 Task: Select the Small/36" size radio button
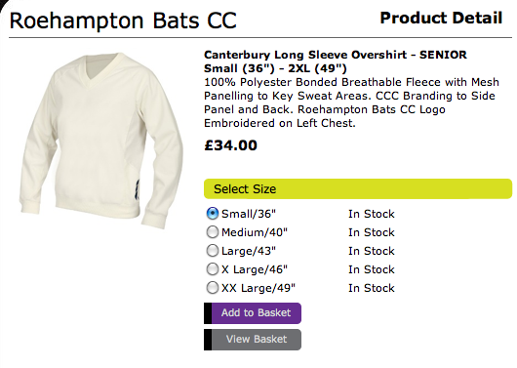pyautogui.click(x=213, y=214)
